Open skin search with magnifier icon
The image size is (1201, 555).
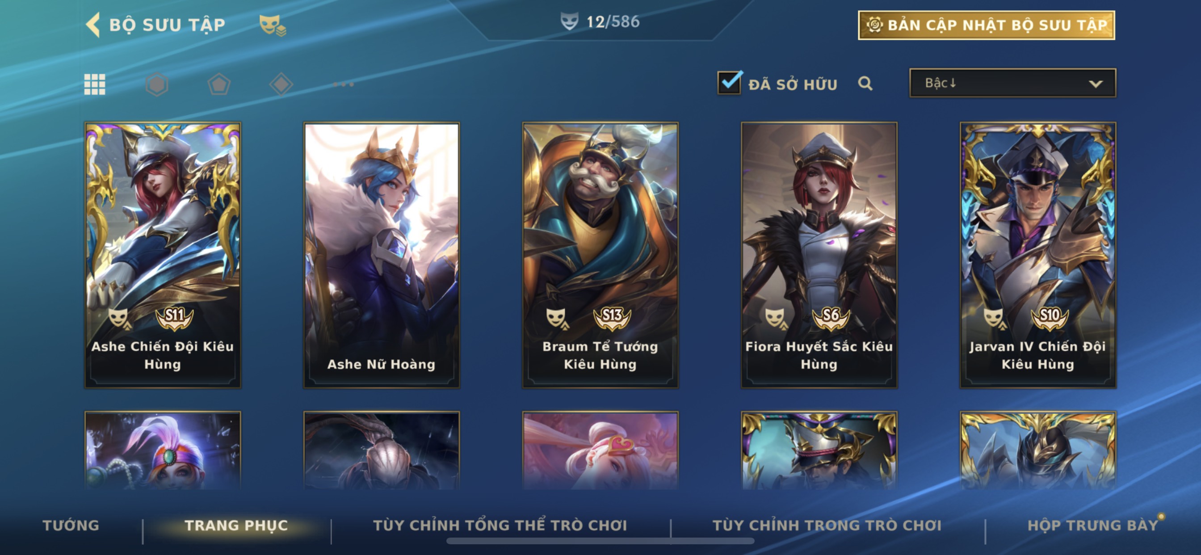click(865, 84)
